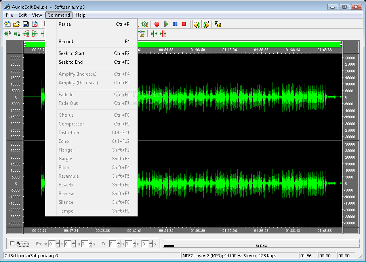Increase the To hours spinner value

click(118, 242)
